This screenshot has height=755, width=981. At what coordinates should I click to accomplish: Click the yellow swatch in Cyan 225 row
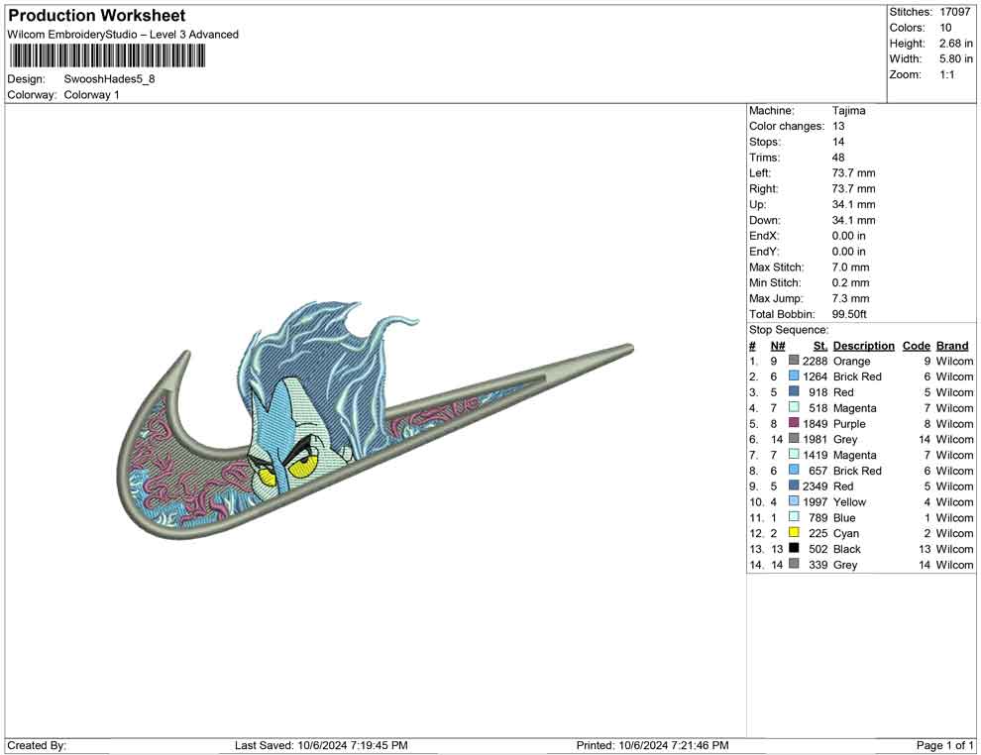tap(794, 532)
